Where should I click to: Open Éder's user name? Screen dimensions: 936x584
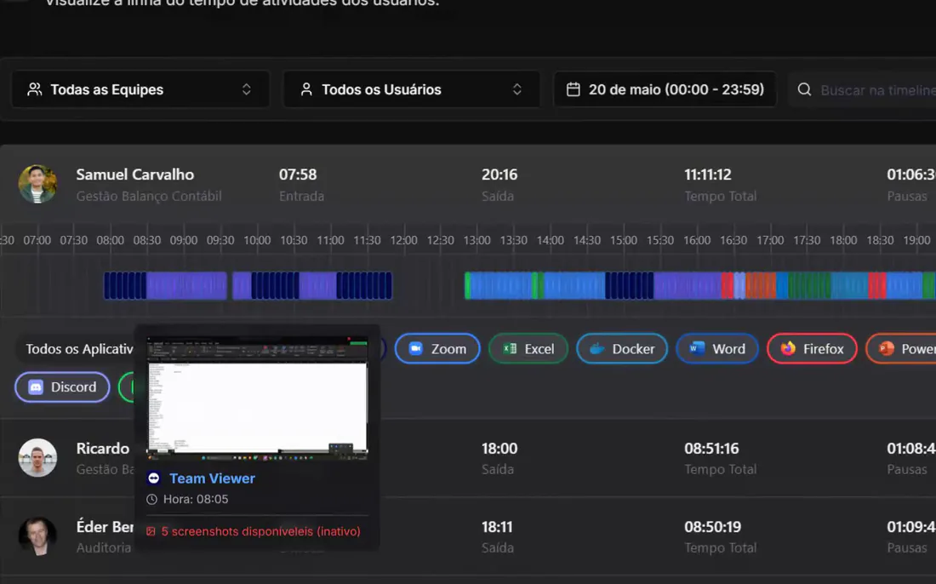(105, 527)
